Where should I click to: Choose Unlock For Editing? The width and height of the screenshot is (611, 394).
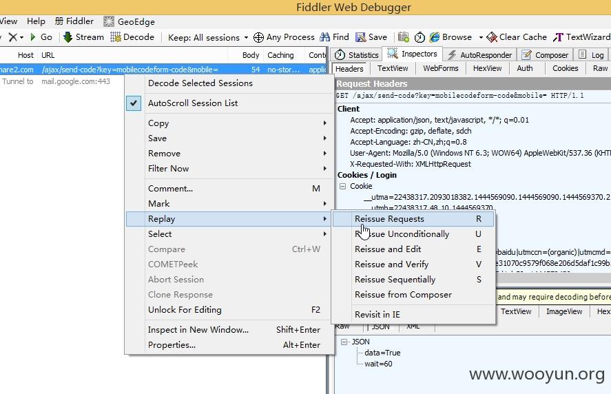[x=230, y=310]
